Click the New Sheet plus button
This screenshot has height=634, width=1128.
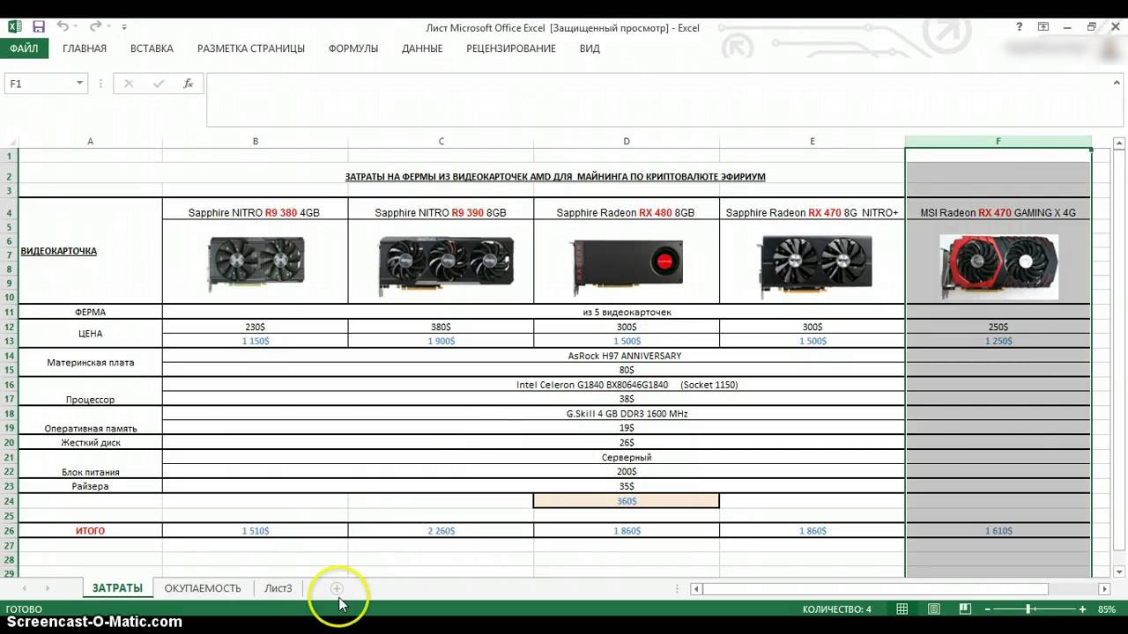click(x=337, y=588)
